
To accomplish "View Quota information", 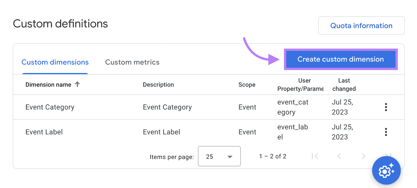I will [361, 25].
